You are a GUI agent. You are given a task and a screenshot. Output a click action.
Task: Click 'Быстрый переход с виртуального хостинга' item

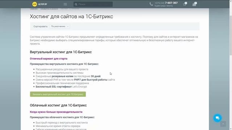(62, 123)
